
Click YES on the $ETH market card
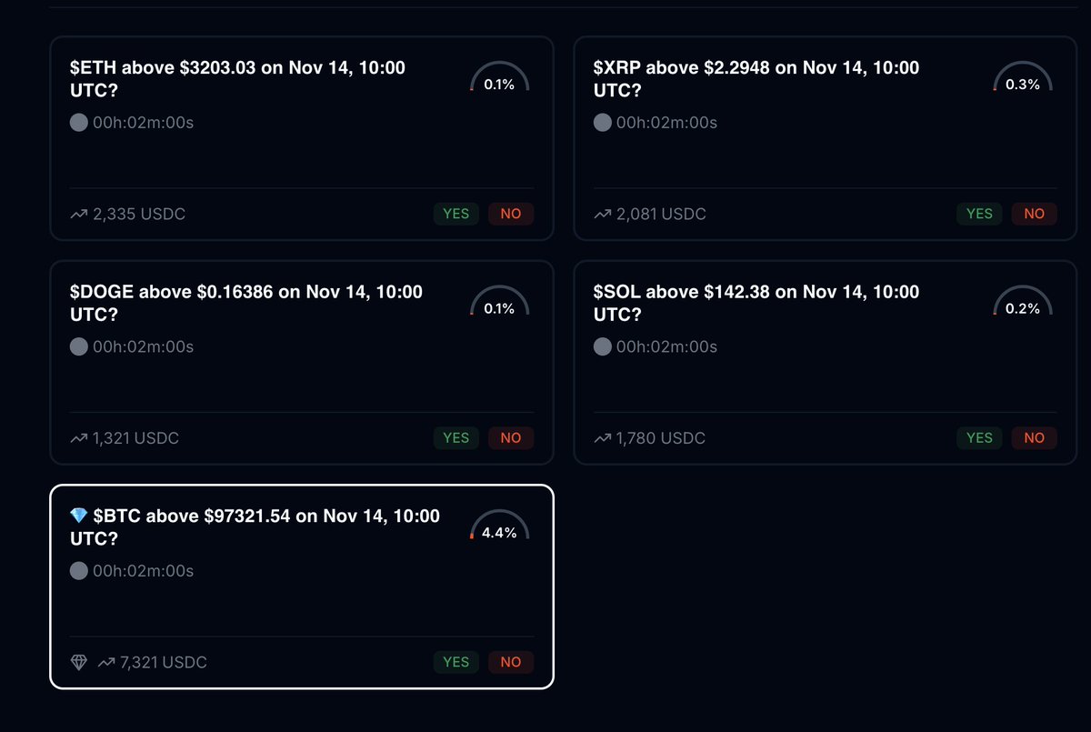tap(455, 214)
